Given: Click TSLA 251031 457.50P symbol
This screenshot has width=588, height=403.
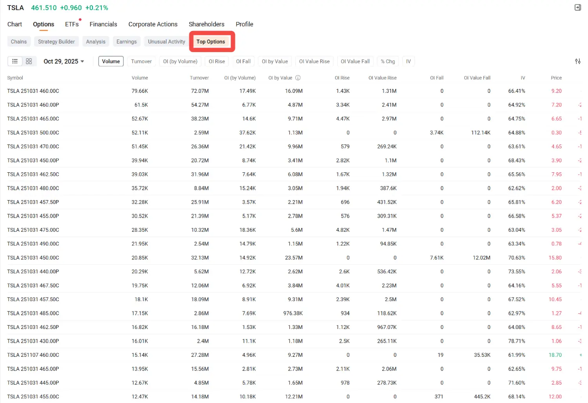Looking at the screenshot, I should point(33,202).
